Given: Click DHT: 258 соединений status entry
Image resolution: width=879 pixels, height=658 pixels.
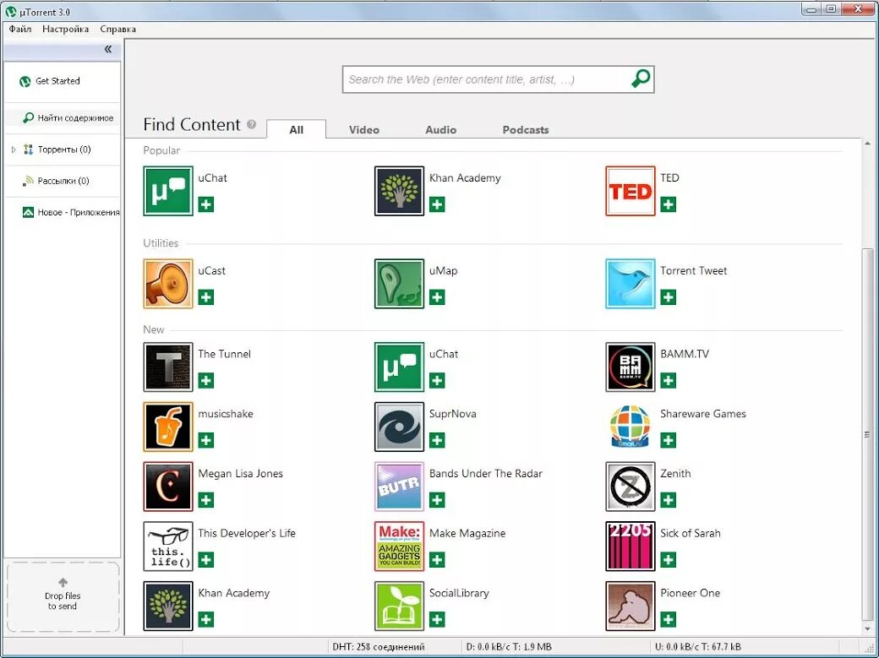Looking at the screenshot, I should (x=379, y=647).
